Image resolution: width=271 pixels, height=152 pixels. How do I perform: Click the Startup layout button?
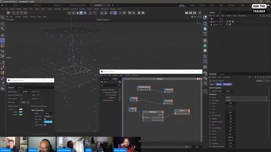click(x=182, y=5)
